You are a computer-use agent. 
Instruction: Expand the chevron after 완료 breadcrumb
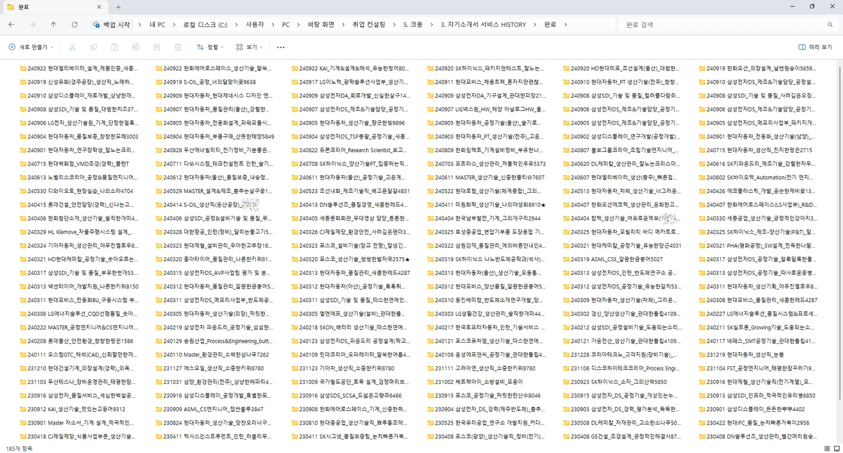(x=565, y=25)
